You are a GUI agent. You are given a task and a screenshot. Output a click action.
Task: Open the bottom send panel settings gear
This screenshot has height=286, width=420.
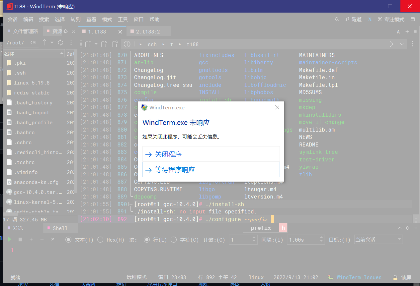pos(407,228)
